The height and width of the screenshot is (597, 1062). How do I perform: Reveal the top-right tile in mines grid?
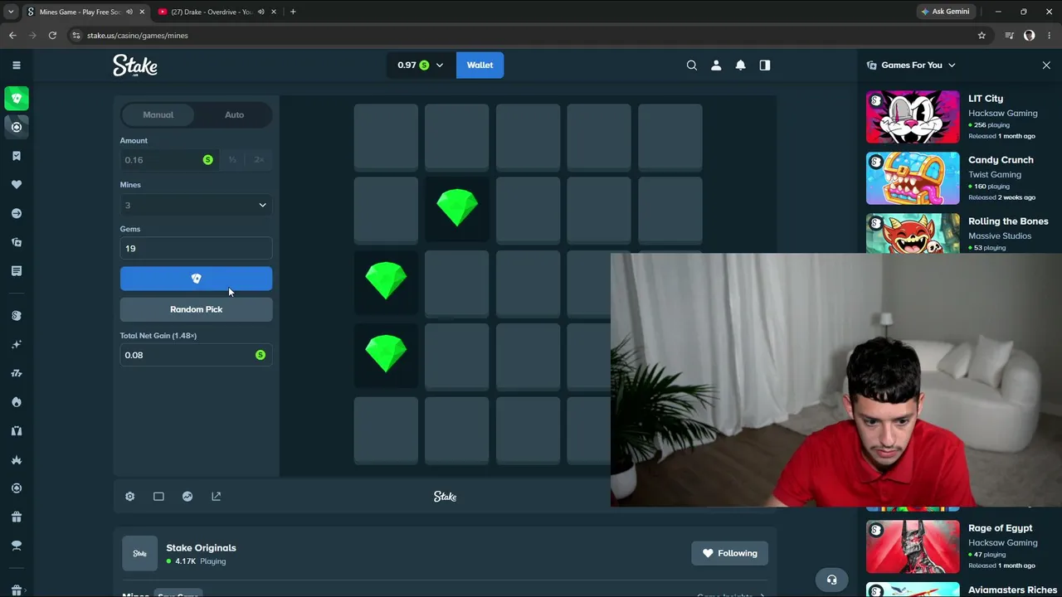pyautogui.click(x=670, y=137)
